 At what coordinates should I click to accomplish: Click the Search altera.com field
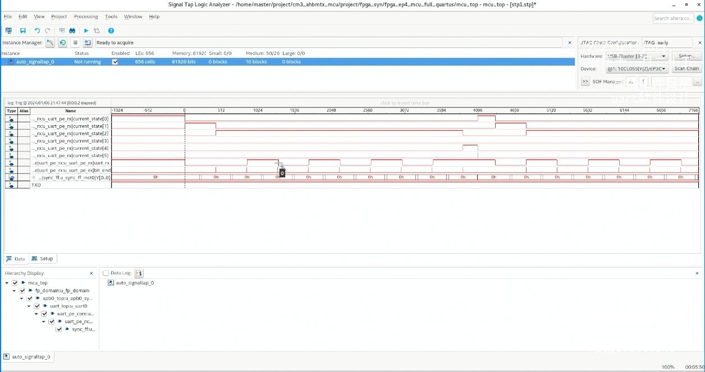coord(673,18)
